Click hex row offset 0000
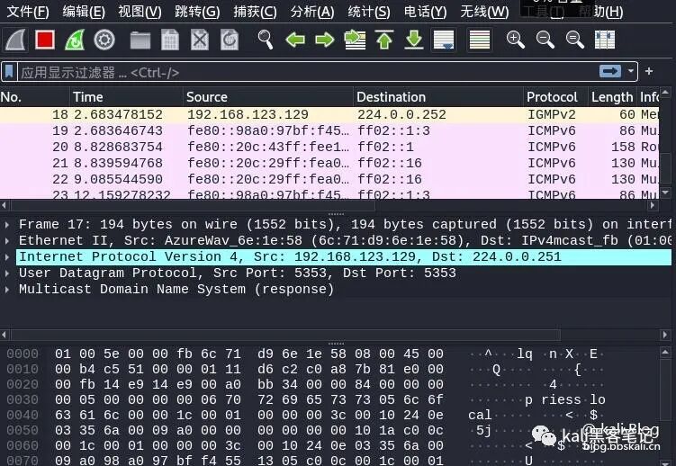The width and height of the screenshot is (676, 466). pos(23,354)
